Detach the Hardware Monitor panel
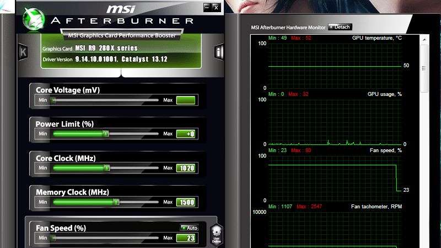 (340, 27)
